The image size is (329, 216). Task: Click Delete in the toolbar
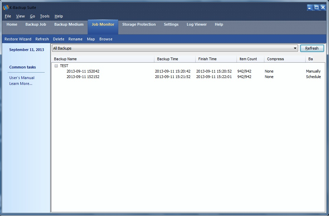pyautogui.click(x=58, y=39)
